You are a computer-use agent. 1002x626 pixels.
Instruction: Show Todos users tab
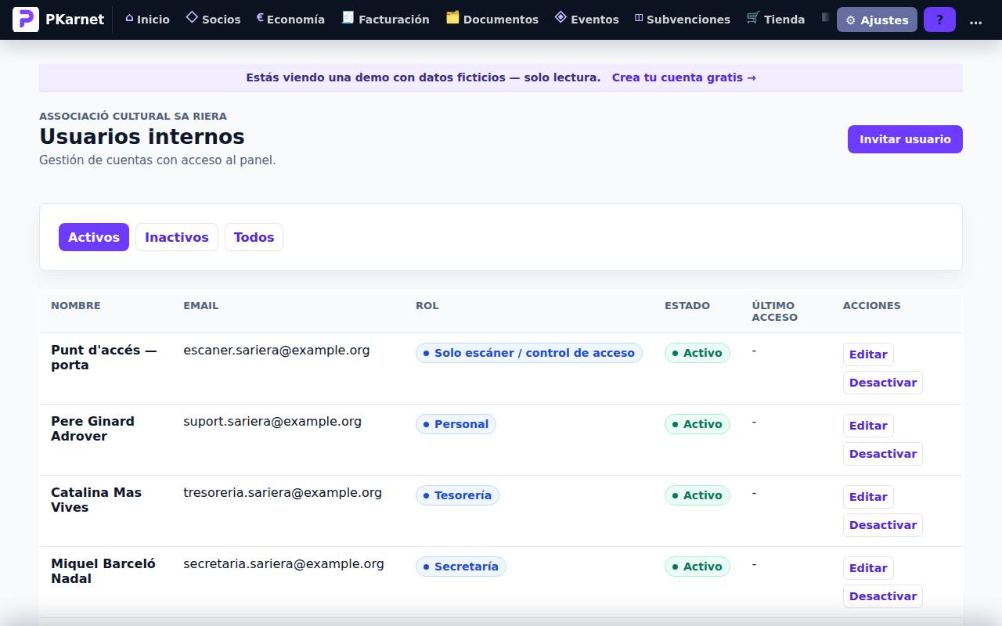click(x=254, y=237)
